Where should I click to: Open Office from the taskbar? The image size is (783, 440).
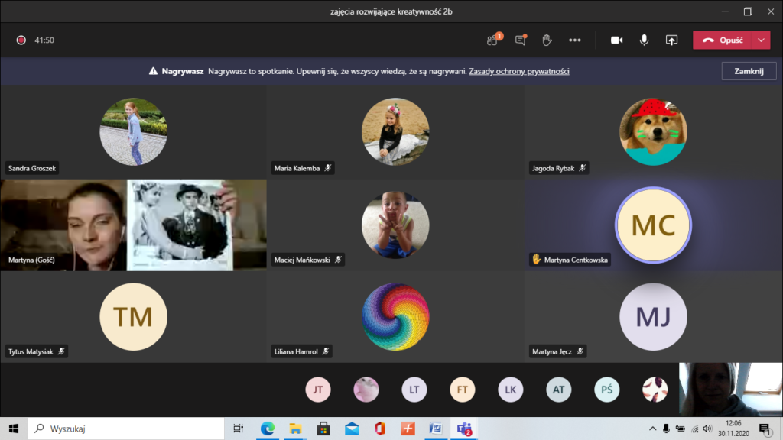tap(380, 429)
